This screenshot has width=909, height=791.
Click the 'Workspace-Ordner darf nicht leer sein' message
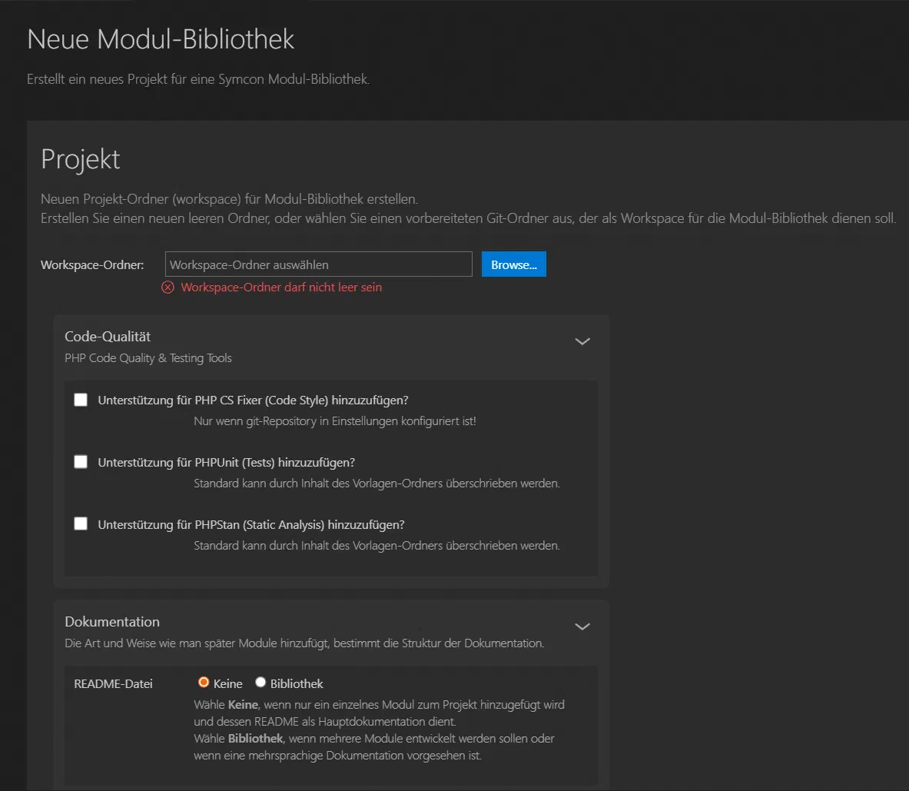(x=281, y=287)
